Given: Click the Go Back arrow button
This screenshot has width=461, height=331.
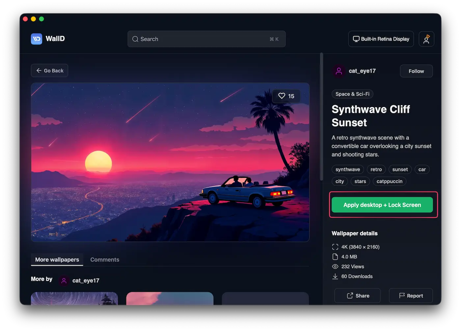Looking at the screenshot, I should click(50, 71).
